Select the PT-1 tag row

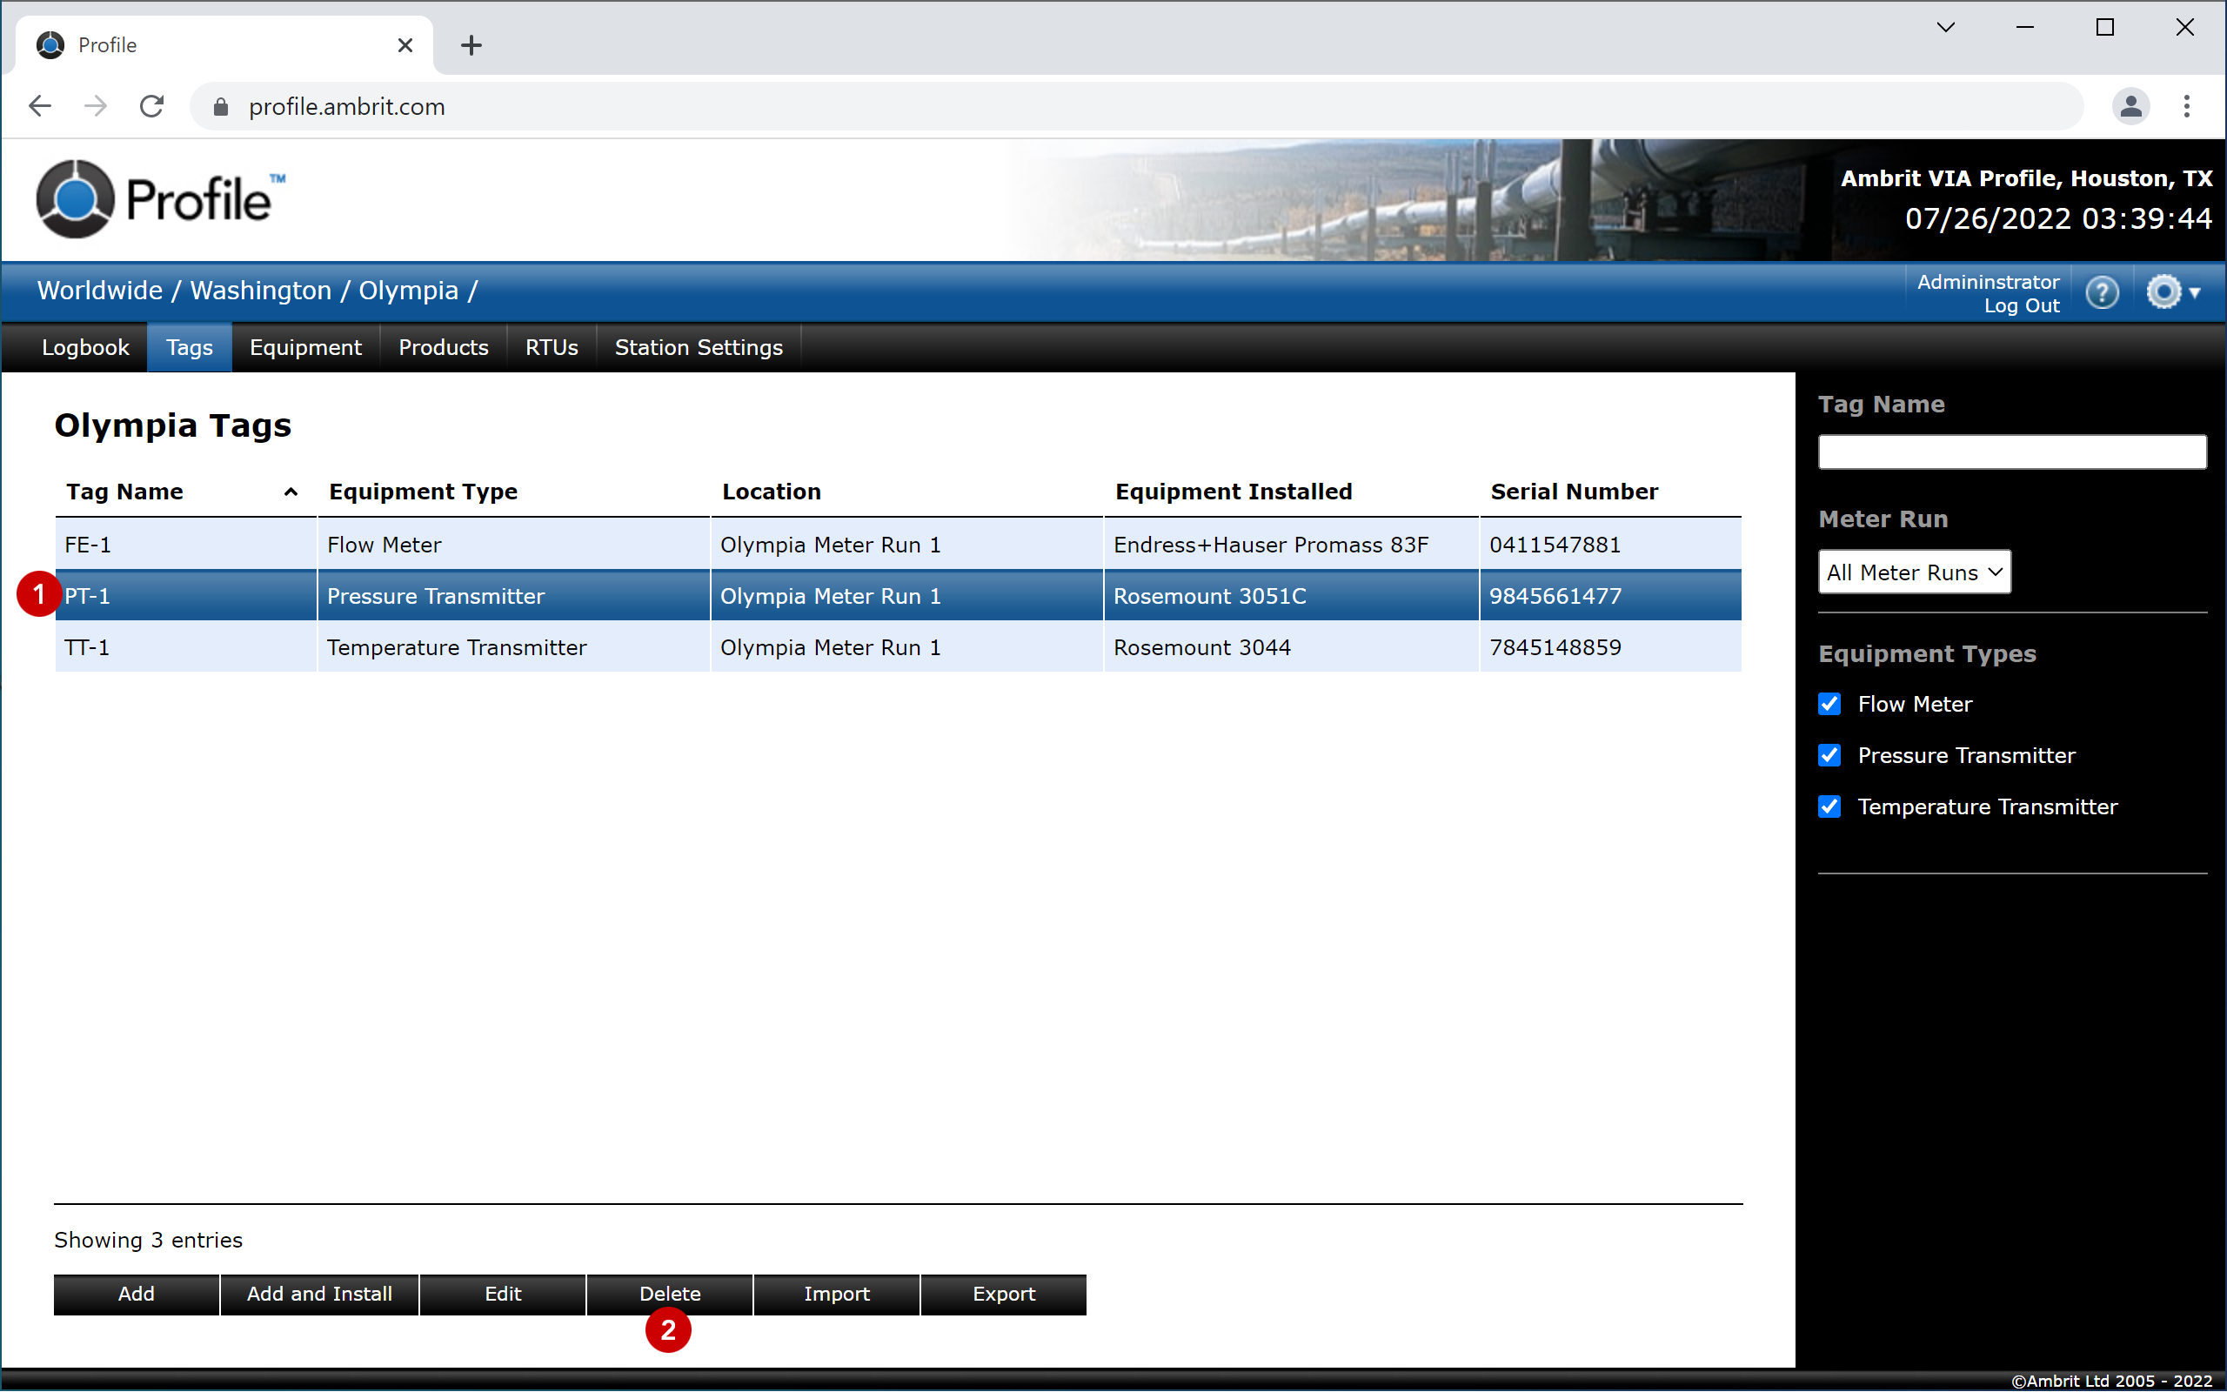pyautogui.click(x=898, y=597)
